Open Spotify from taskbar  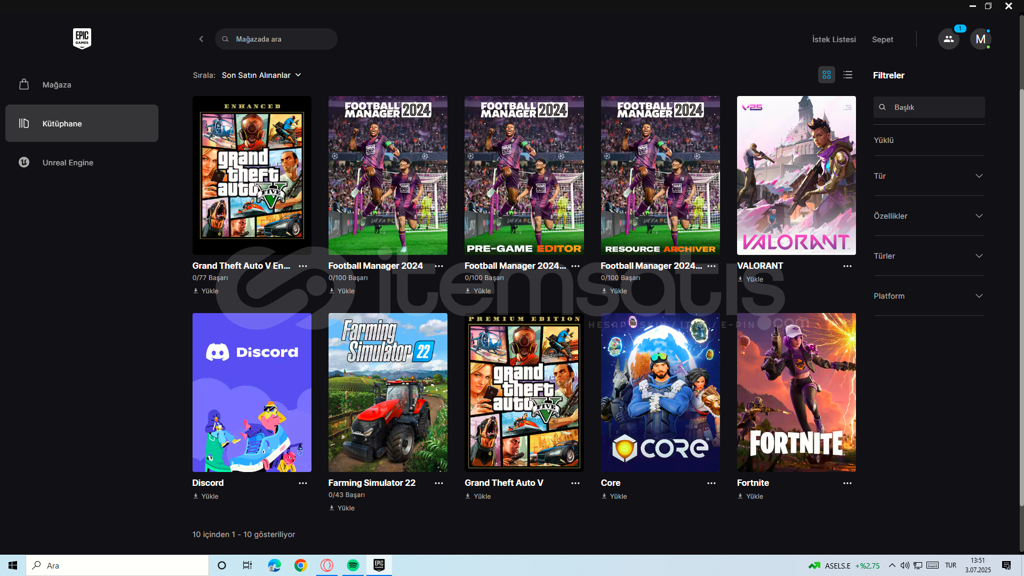(x=353, y=565)
